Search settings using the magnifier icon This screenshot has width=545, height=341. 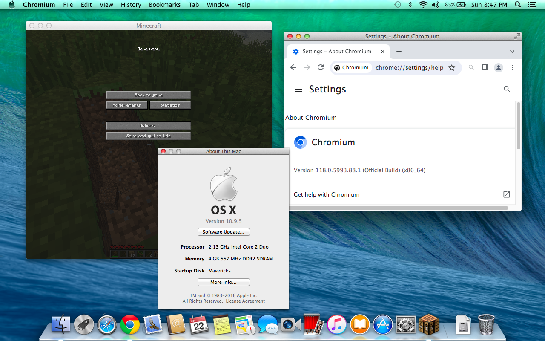(x=507, y=89)
